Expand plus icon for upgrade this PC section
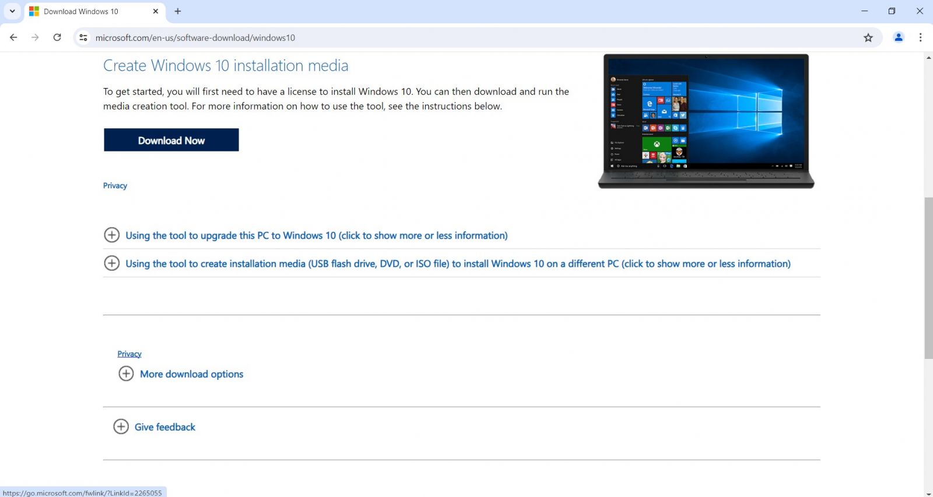Screen dimensions: 933x497 pyautogui.click(x=112, y=235)
